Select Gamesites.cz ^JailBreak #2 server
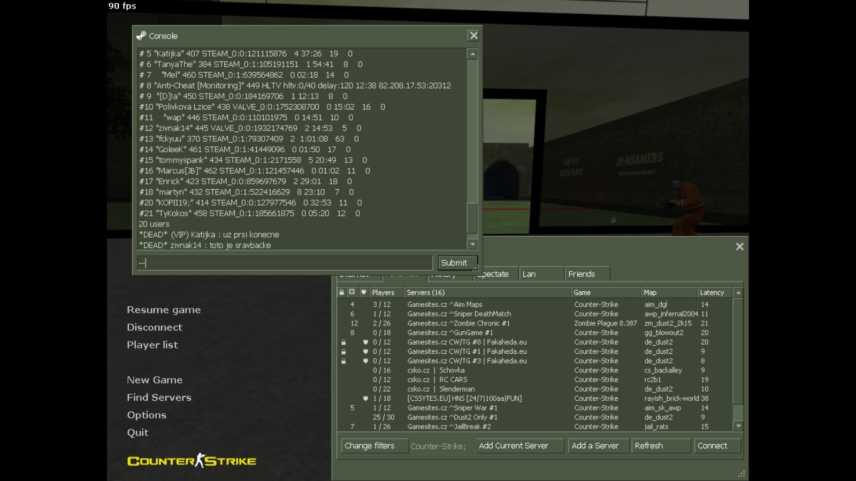The image size is (856, 481). (535, 426)
